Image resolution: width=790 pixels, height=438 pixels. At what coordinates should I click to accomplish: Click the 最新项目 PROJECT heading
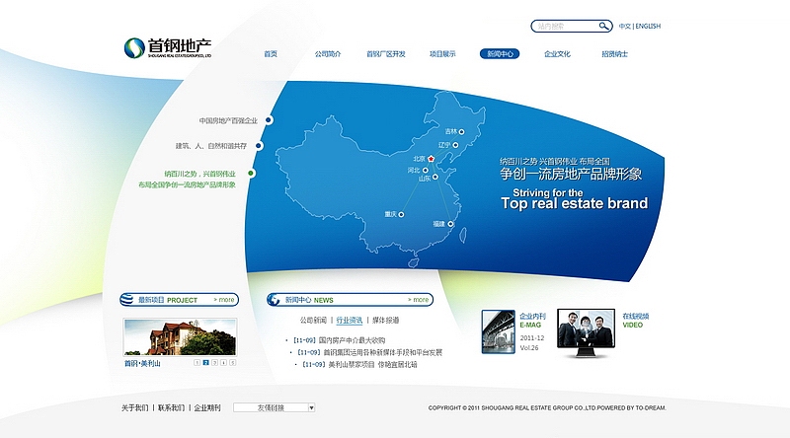tap(168, 300)
